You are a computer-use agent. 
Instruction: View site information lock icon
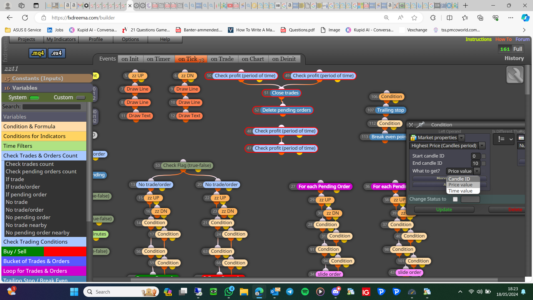click(44, 18)
